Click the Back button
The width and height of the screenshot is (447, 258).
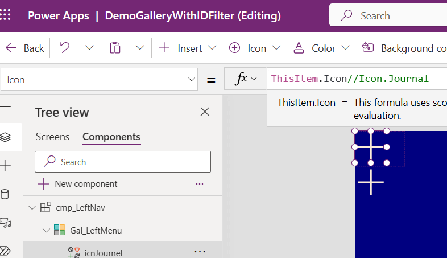pos(25,48)
